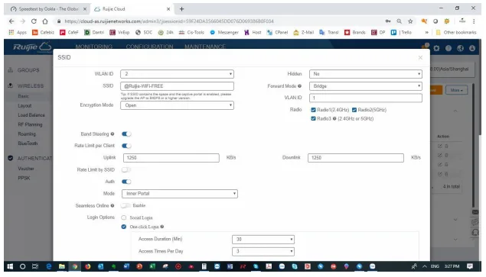Click Seamless Online help icon
Screen dimensions: 486x277
pyautogui.click(x=113, y=205)
